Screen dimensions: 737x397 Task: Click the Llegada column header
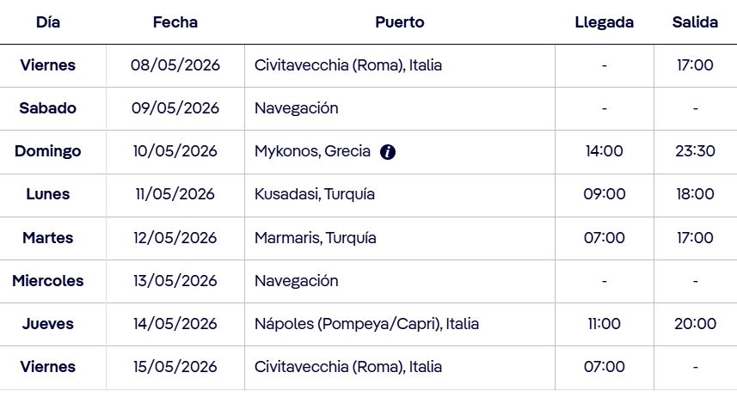click(x=605, y=22)
